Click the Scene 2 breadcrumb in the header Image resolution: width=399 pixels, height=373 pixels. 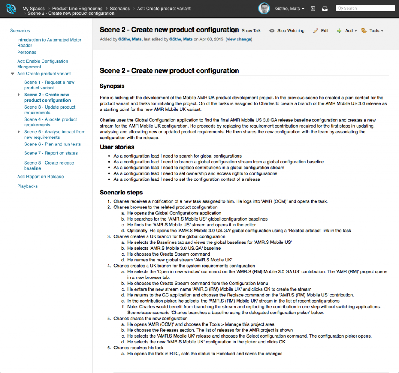click(x=71, y=14)
